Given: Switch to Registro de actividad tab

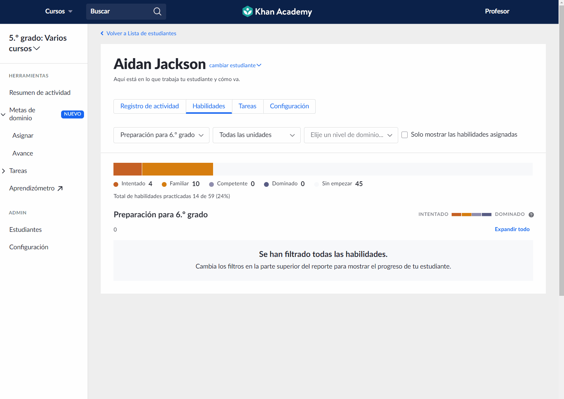Looking at the screenshot, I should tap(150, 106).
